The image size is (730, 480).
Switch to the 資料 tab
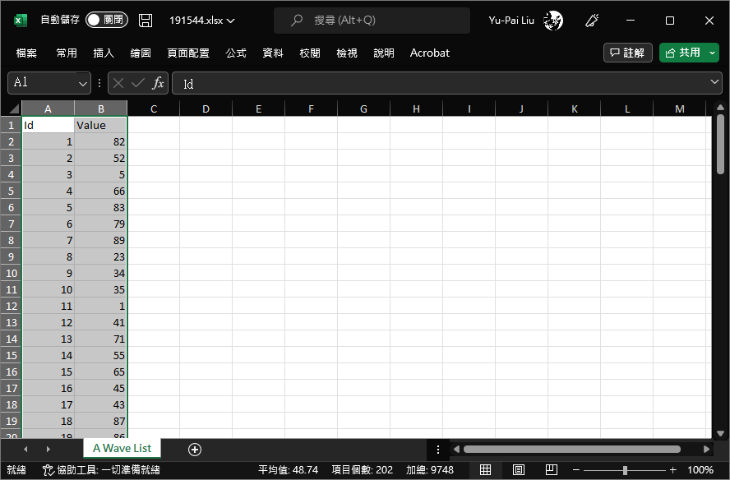273,53
